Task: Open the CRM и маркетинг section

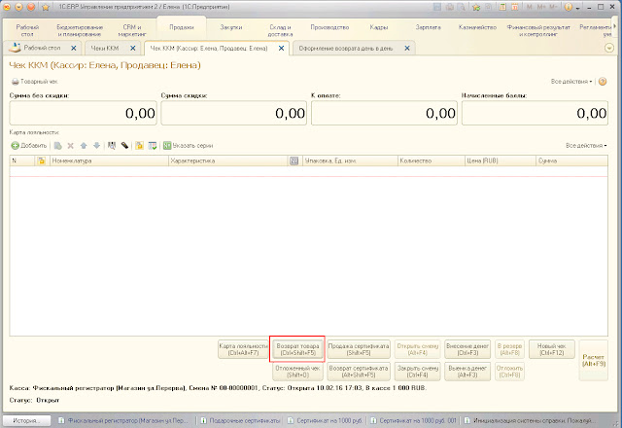Action: coord(132,30)
